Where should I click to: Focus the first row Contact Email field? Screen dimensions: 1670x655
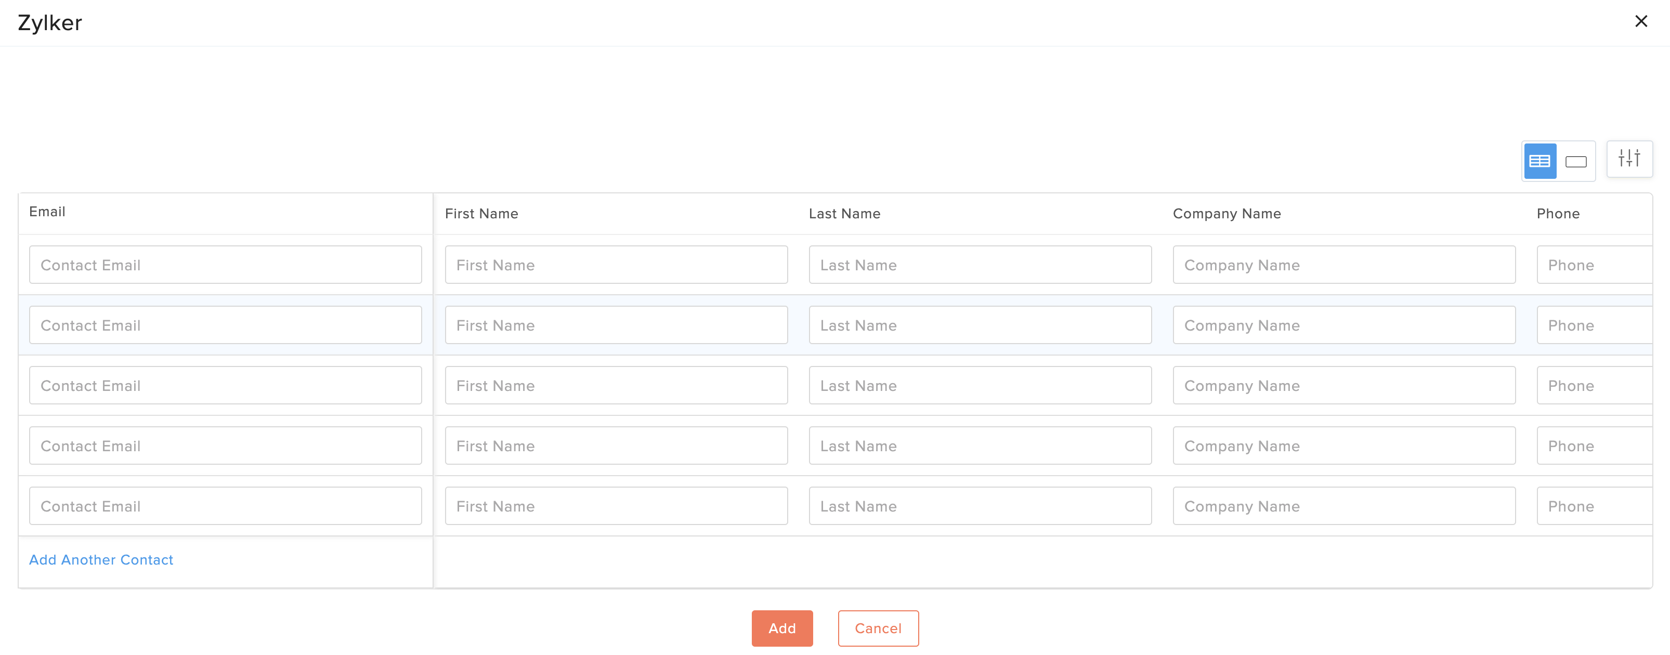tap(225, 265)
